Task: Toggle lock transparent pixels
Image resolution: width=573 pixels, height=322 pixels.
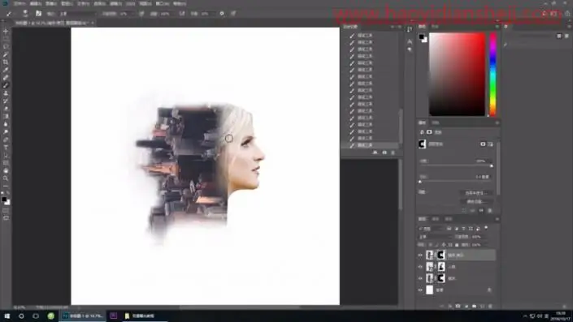Action: 430,245
